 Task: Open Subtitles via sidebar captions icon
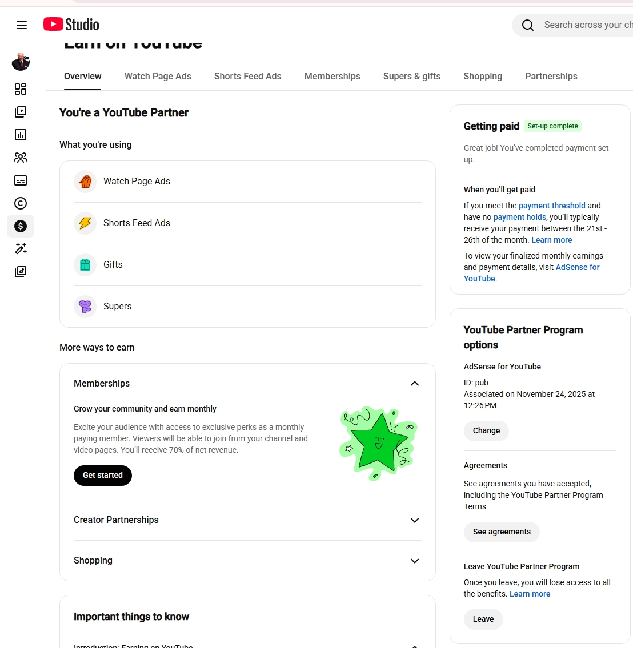(21, 180)
